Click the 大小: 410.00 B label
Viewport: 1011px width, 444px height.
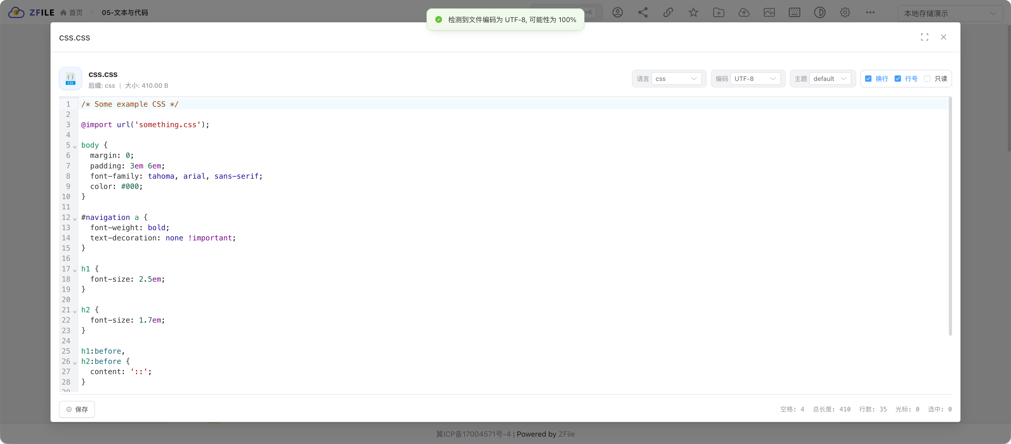point(146,85)
